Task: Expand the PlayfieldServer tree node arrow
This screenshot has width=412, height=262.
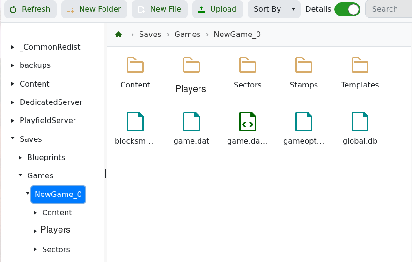Action: pos(12,121)
